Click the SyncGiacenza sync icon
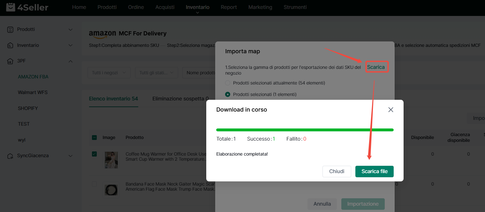This screenshot has height=212, width=485. tap(10, 156)
